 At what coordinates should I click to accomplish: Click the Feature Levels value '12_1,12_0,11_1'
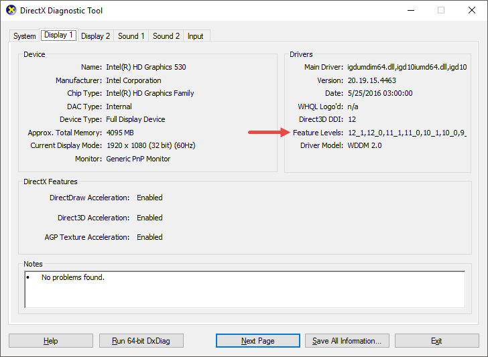tap(407, 133)
